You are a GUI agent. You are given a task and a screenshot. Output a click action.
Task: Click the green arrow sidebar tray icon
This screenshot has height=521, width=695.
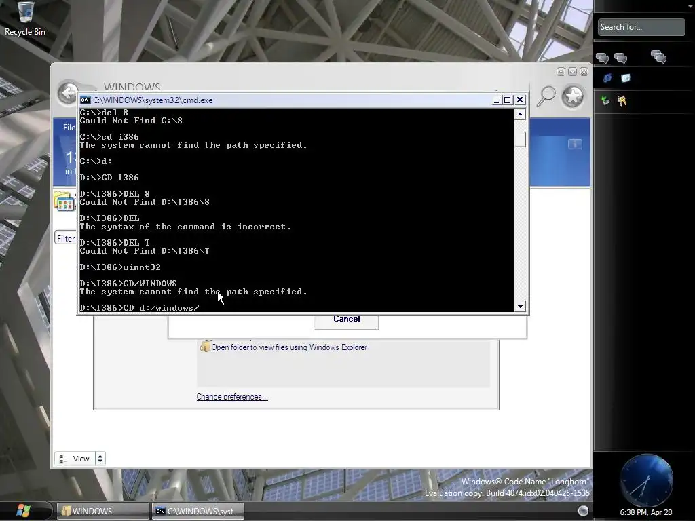pyautogui.click(x=605, y=100)
